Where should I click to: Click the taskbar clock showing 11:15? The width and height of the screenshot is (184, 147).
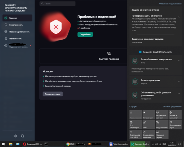171,144
